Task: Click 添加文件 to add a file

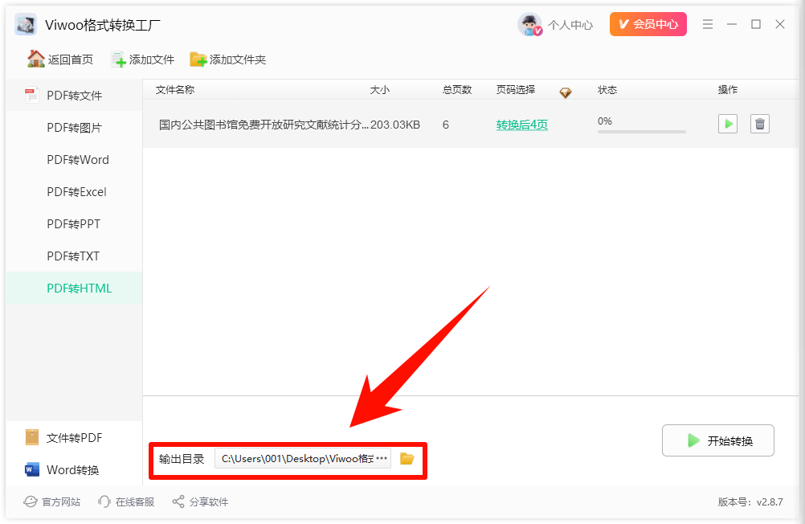Action: pos(143,59)
